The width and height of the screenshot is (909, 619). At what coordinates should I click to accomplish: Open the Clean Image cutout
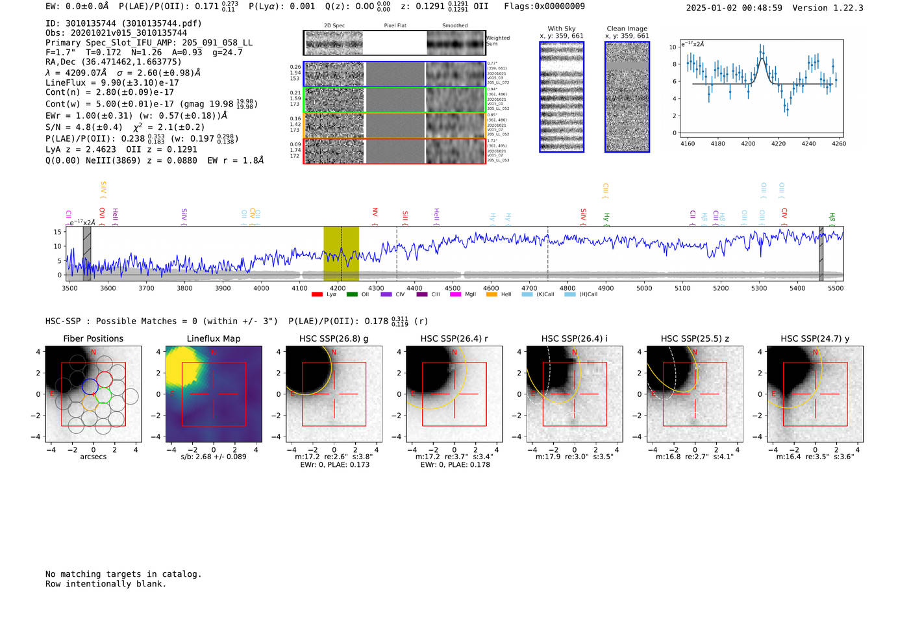627,97
